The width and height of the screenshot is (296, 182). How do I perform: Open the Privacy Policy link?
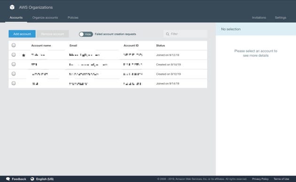(x=260, y=179)
